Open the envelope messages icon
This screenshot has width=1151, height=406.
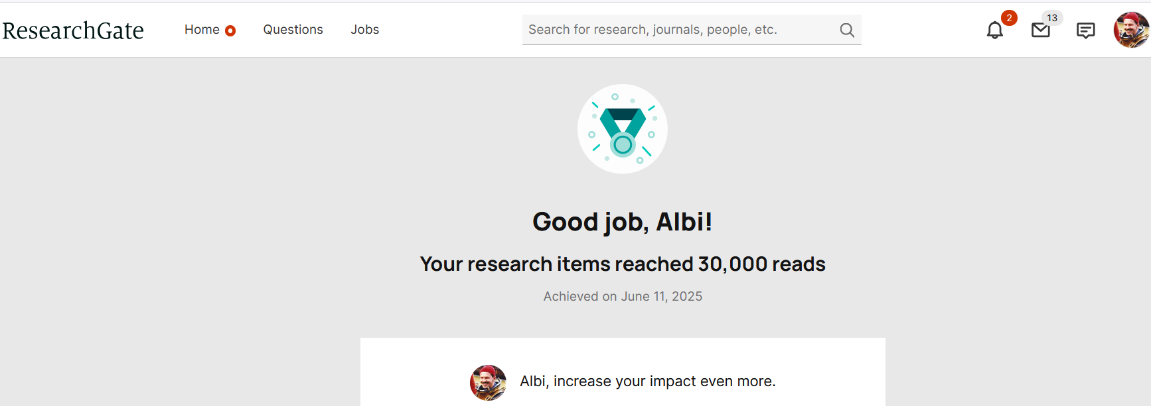[x=1040, y=30]
